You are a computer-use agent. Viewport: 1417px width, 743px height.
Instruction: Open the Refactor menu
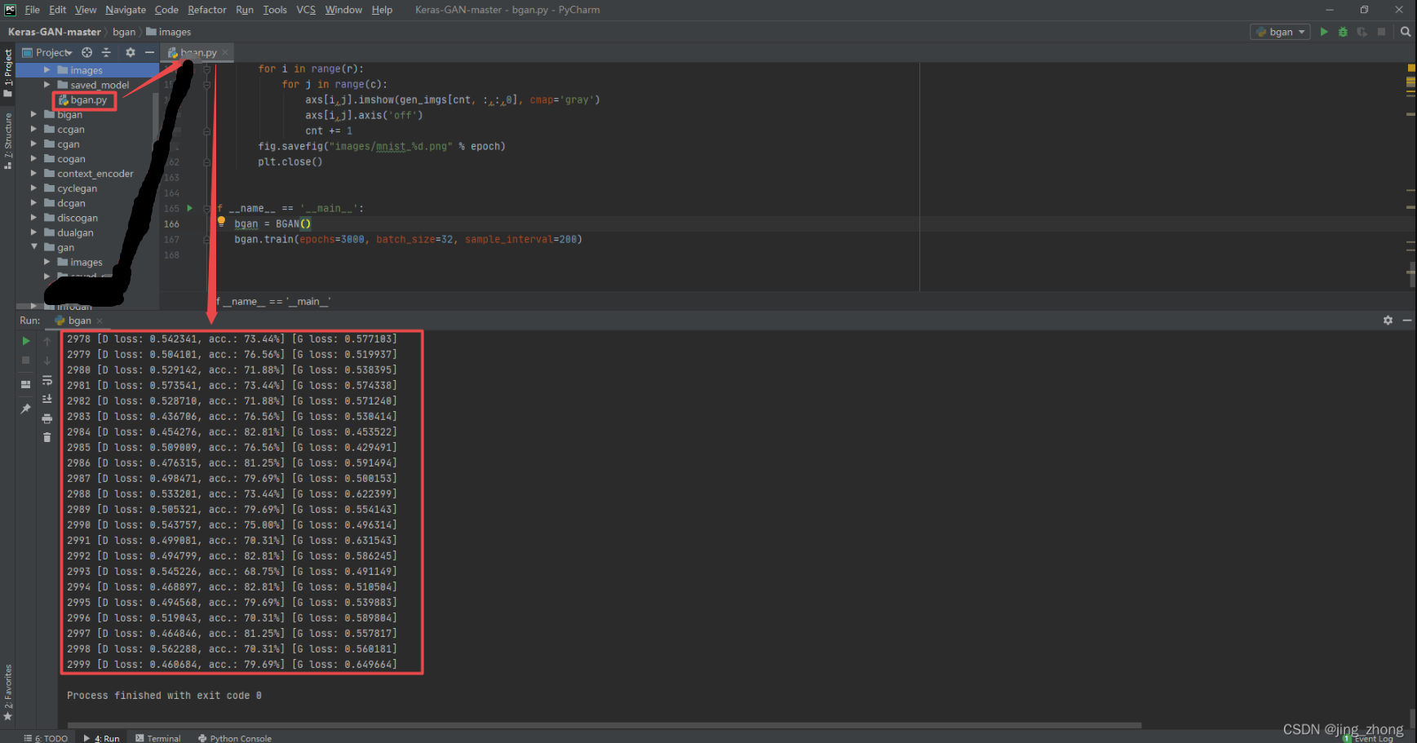207,10
